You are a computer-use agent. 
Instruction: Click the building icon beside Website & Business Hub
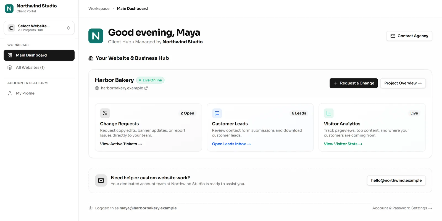coord(91,58)
